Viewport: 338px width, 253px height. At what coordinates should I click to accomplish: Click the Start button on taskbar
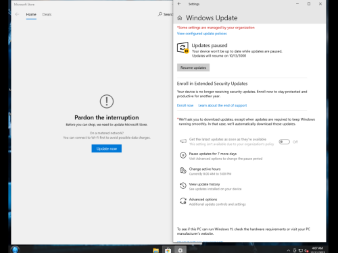click(x=15, y=250)
